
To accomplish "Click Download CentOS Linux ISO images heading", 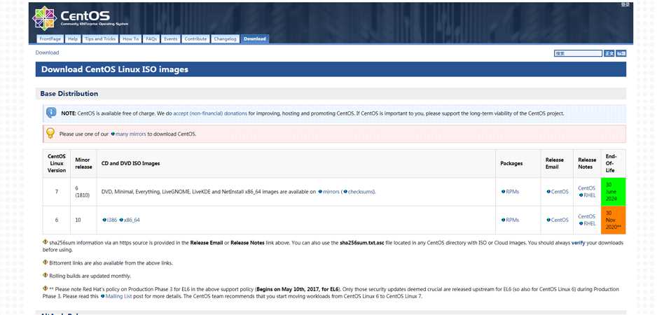I will point(115,69).
